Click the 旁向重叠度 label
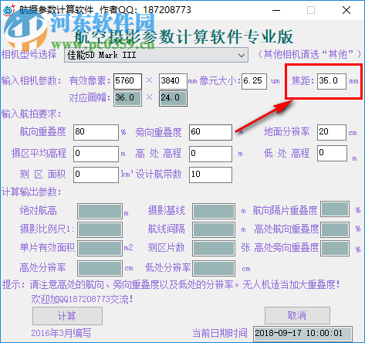Screen dimensions: 365x343 158,132
